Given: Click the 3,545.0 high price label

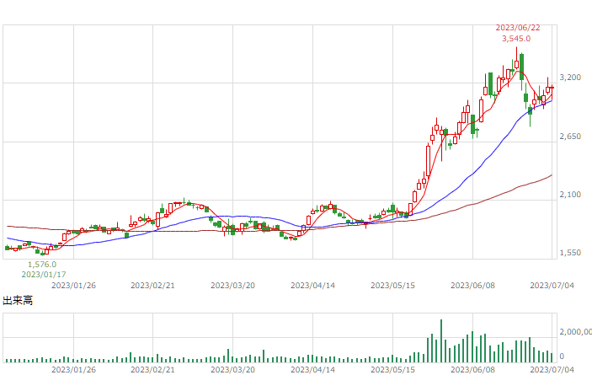Looking at the screenshot, I should coord(516,39).
